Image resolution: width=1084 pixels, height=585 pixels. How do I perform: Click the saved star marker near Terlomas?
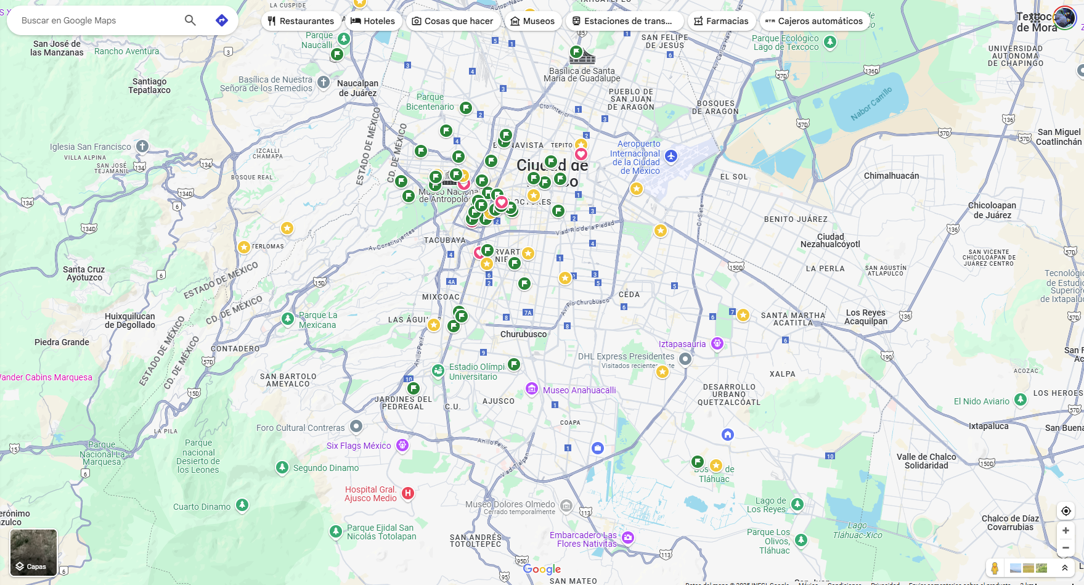tap(244, 247)
